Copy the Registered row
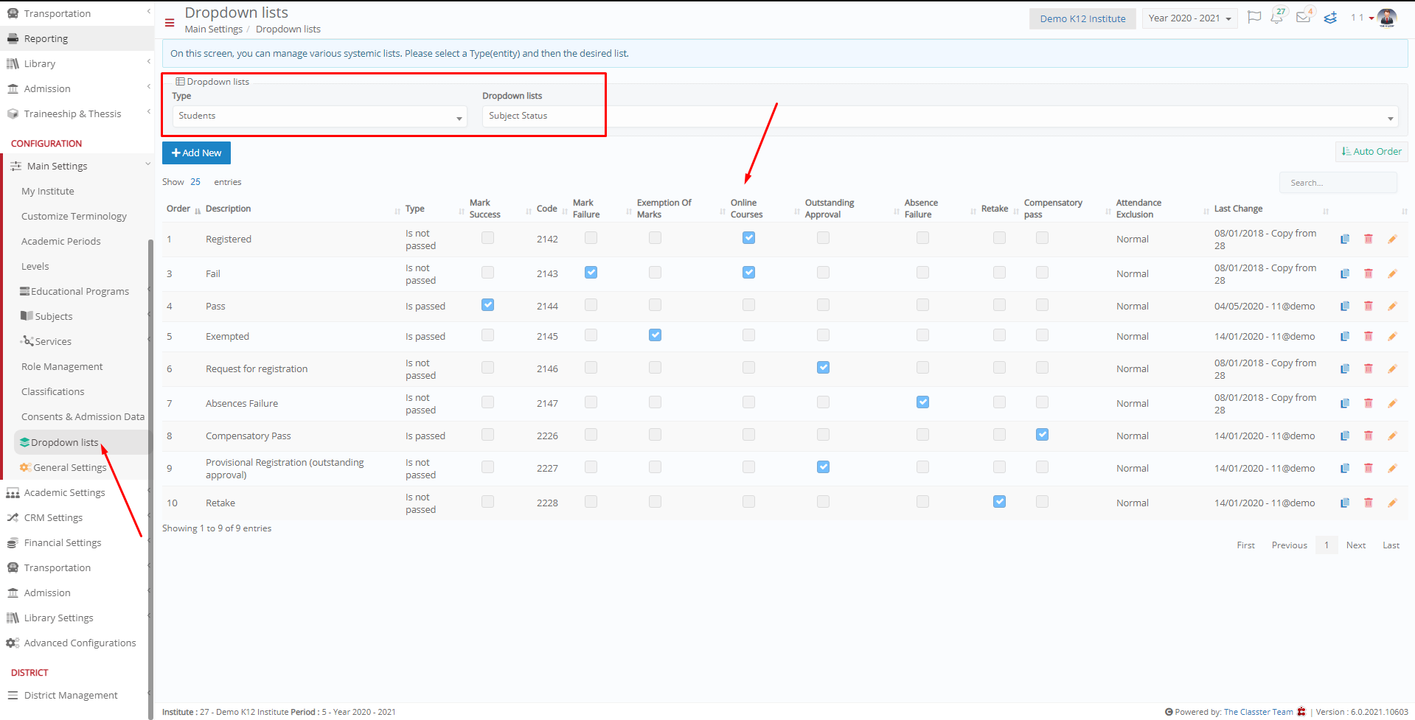The width and height of the screenshot is (1415, 720). (x=1345, y=239)
